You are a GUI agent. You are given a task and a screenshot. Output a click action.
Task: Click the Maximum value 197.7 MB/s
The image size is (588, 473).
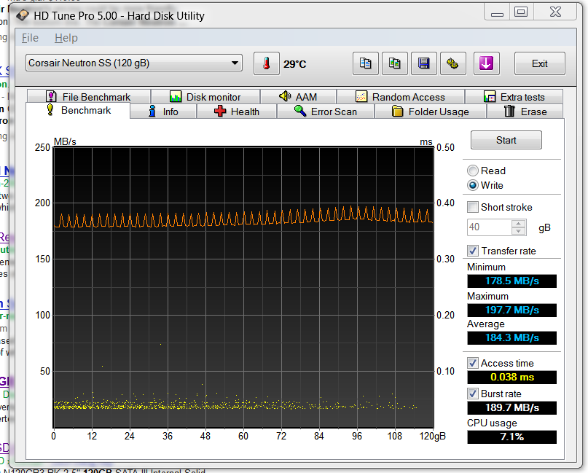pyautogui.click(x=512, y=310)
